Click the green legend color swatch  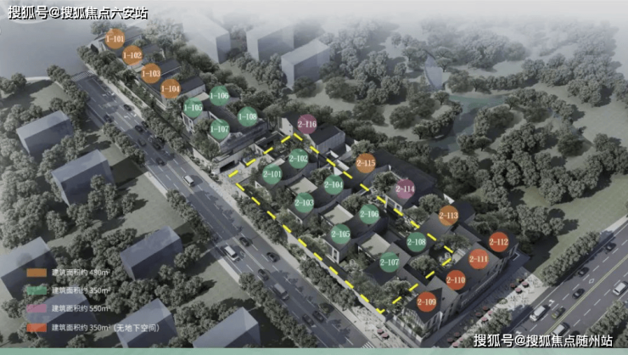point(36,290)
